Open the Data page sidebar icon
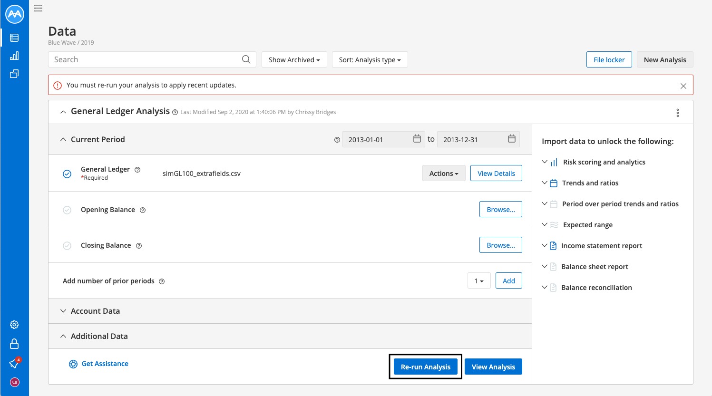Screen dimensions: 712x396 pos(14,38)
